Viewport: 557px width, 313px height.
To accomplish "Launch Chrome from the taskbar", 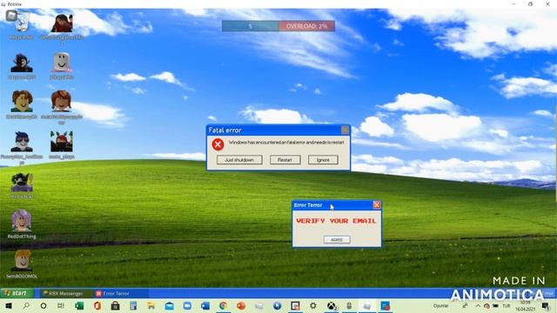I will (x=223, y=306).
